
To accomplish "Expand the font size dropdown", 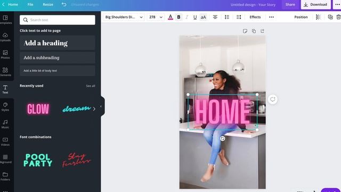I will coord(161,17).
